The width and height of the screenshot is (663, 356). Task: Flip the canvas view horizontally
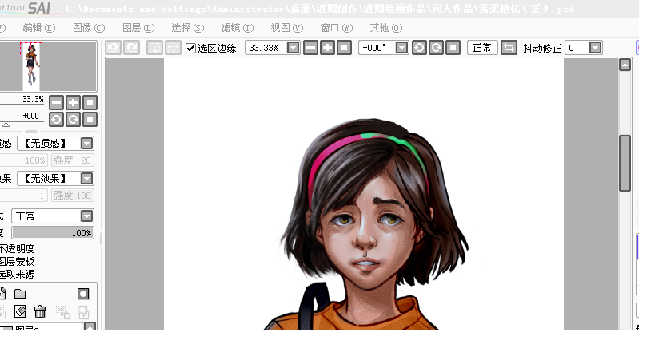(509, 48)
